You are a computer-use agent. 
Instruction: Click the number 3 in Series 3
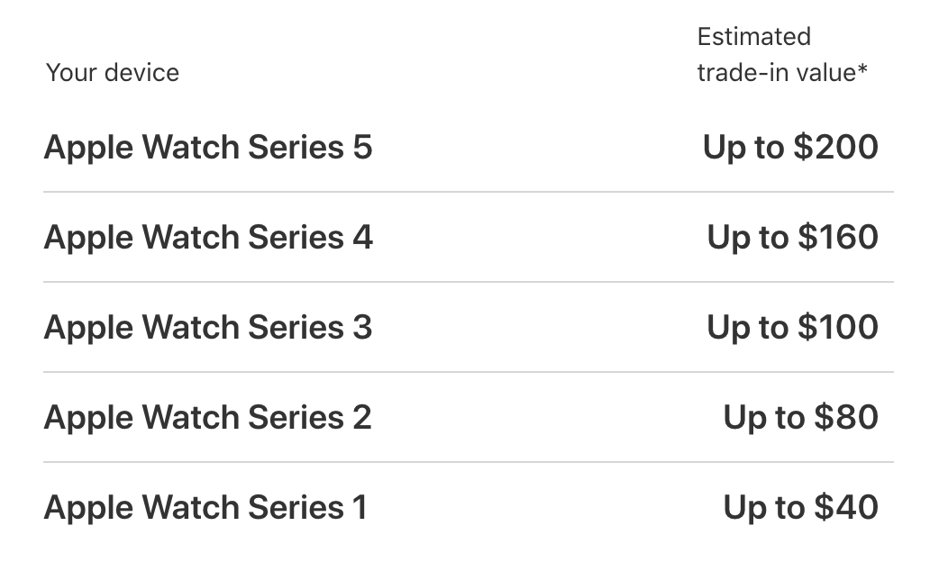tap(362, 327)
